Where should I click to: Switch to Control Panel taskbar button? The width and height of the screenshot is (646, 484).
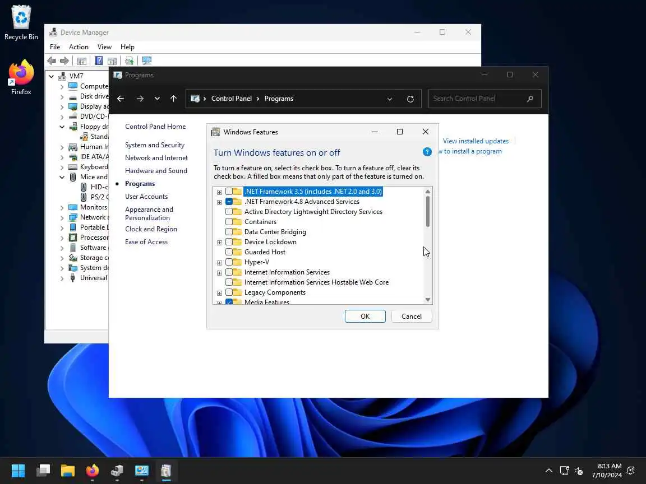(142, 470)
